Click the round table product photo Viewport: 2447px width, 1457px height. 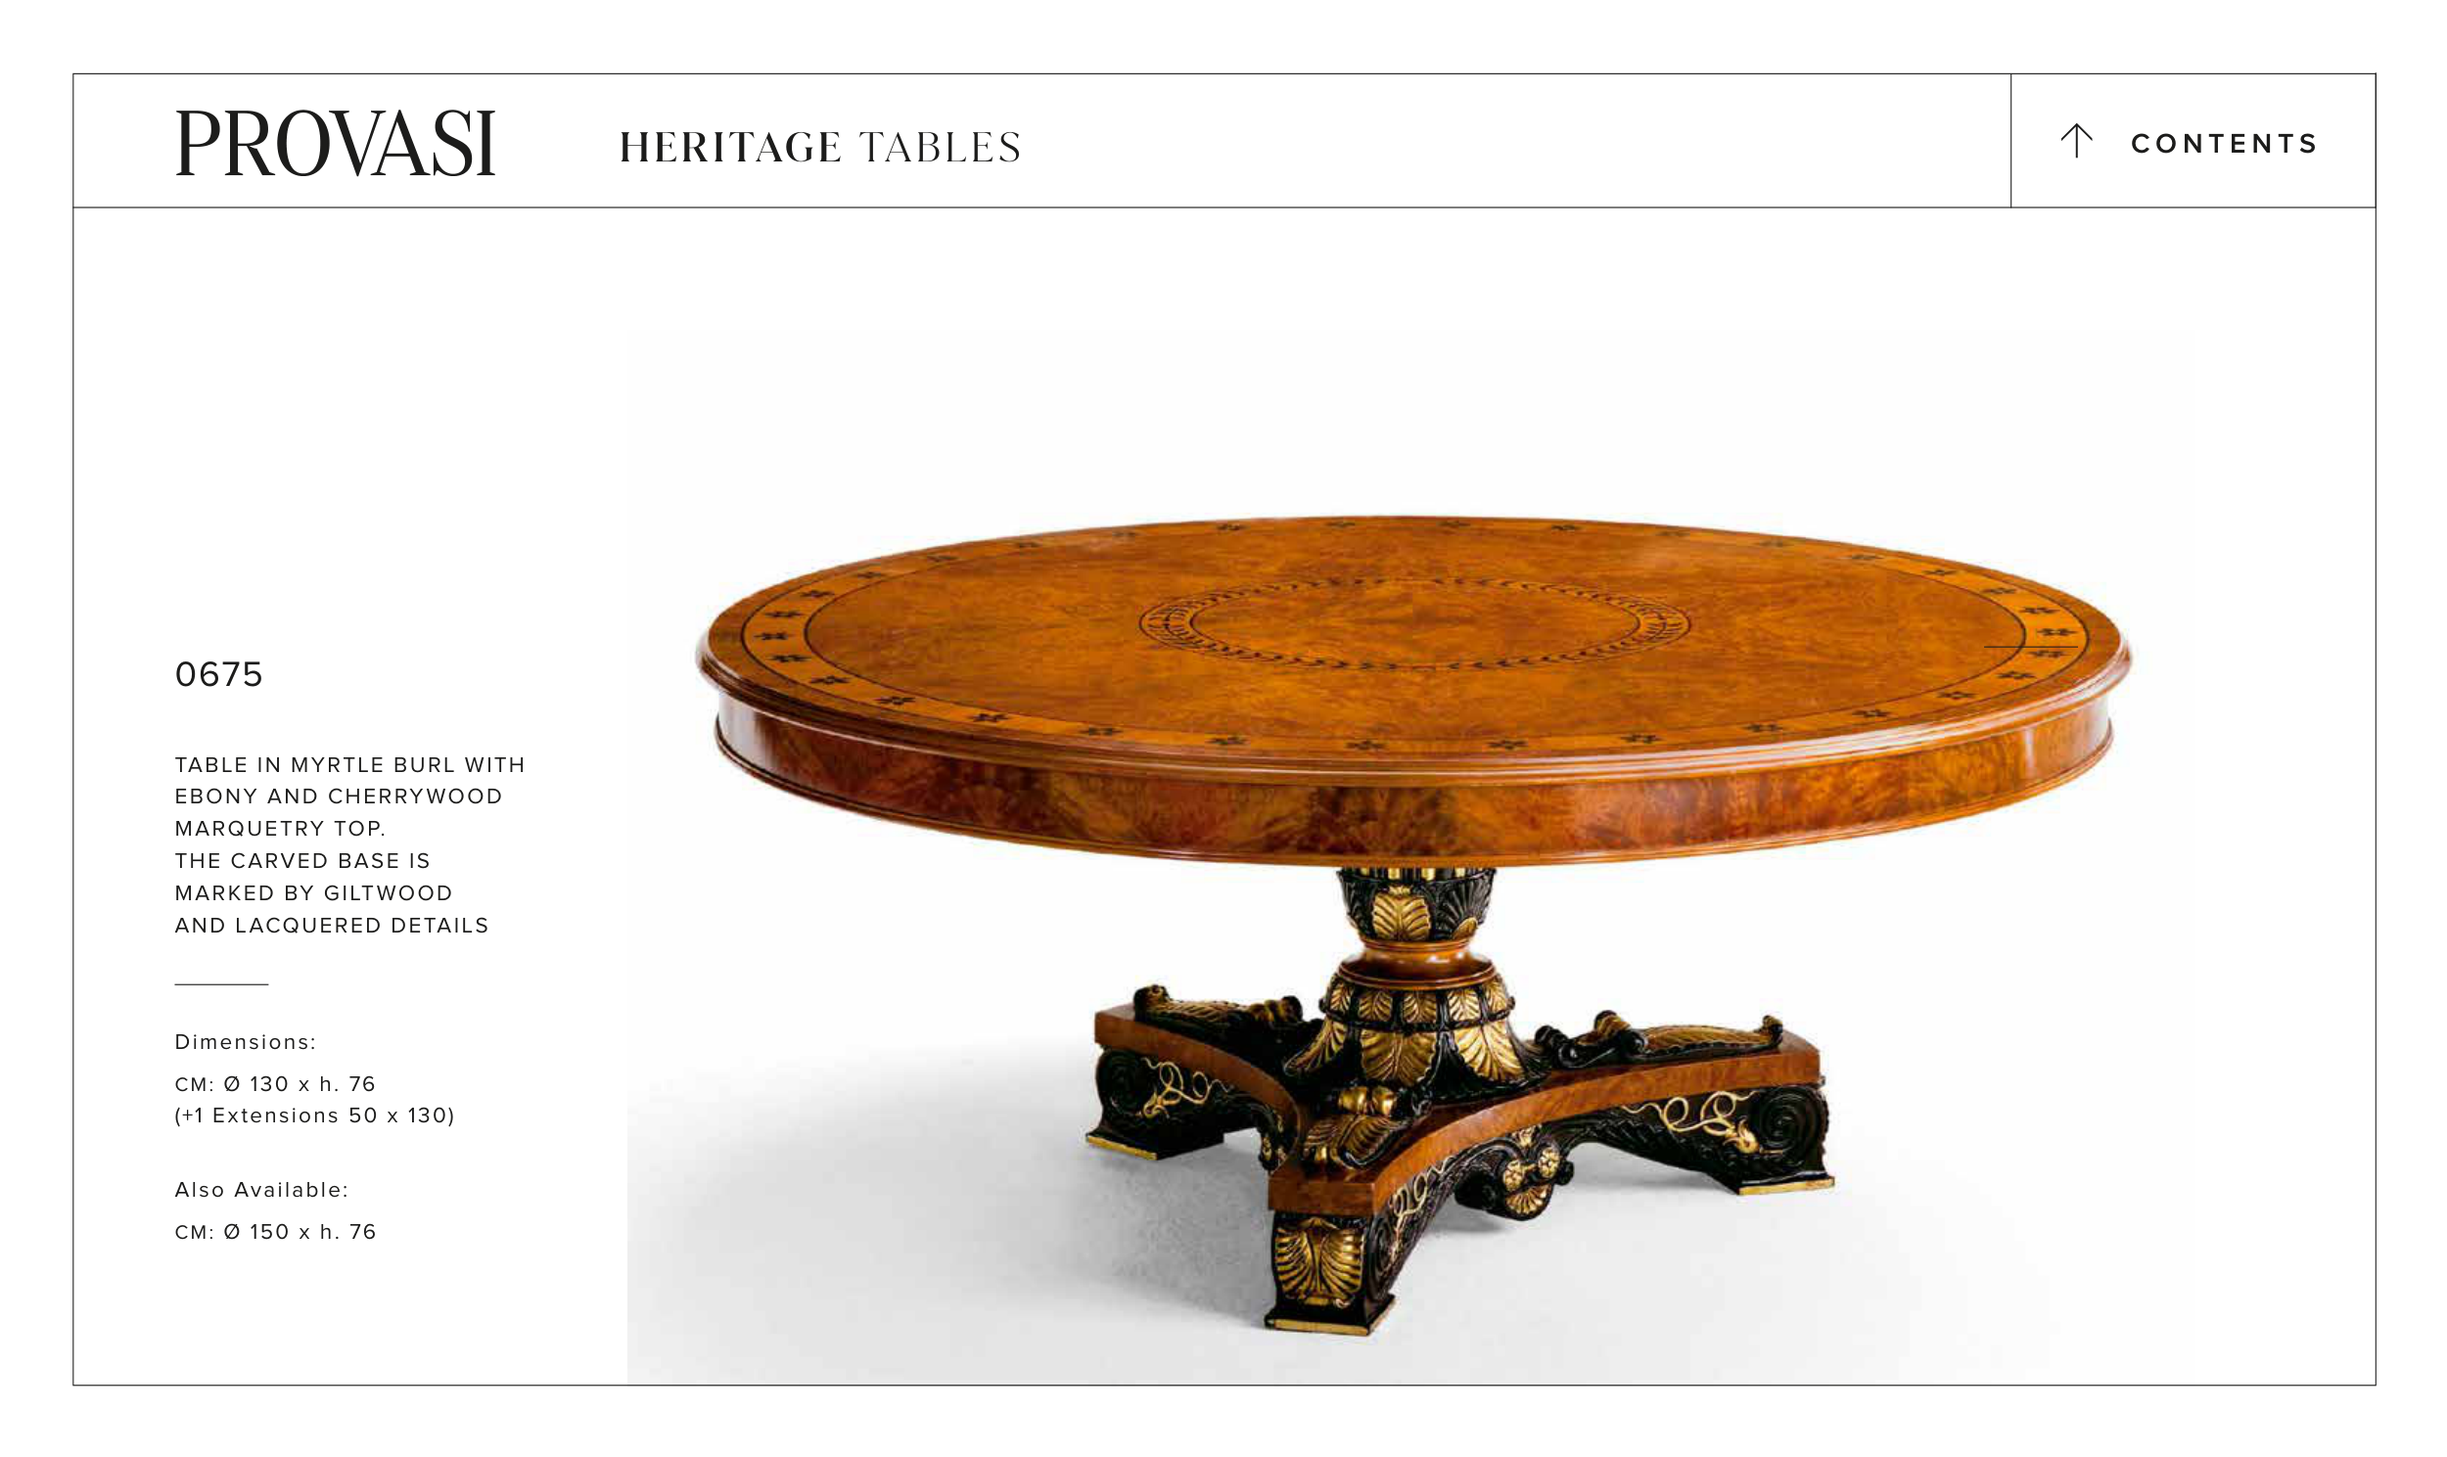[1412, 923]
